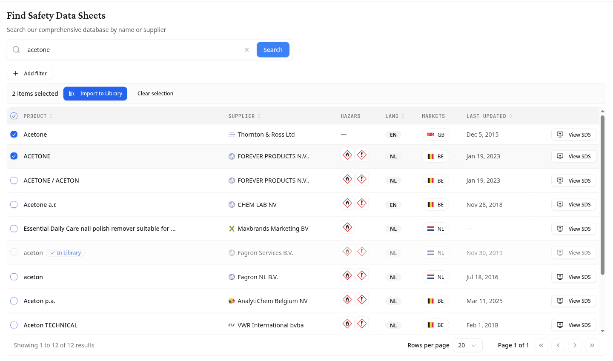Click BE market badge for Acetone a.r.
The image size is (613, 361).
[435, 205]
